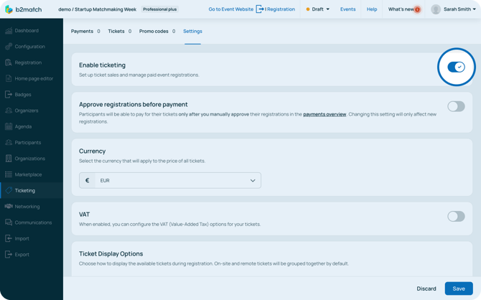Open the EUR currency dropdown

[x=170, y=180]
